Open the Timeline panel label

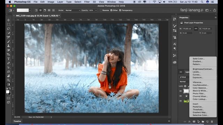[x=17, y=121]
